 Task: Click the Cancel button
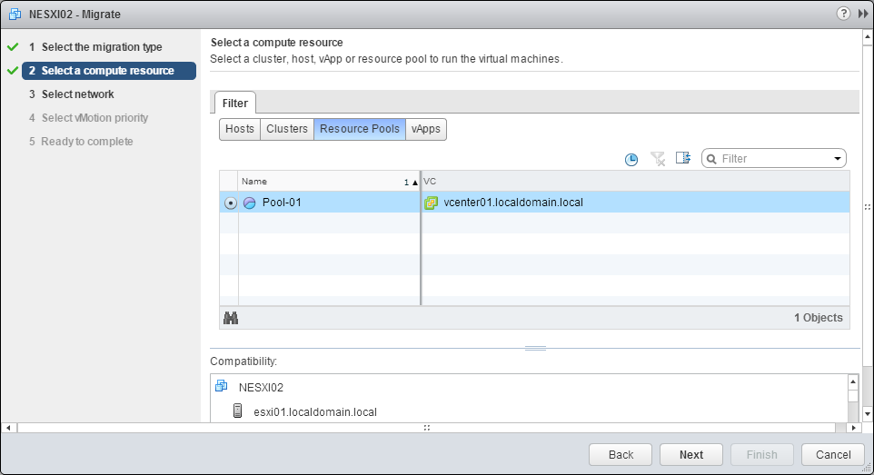point(832,454)
